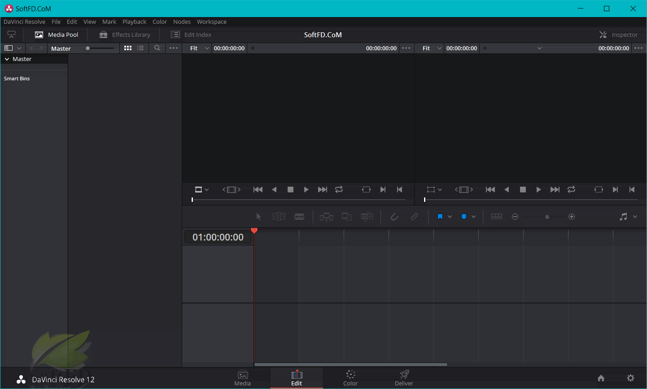Screen dimensions: 647x389
Task: Zoom out timeline with minus button
Action: point(515,217)
